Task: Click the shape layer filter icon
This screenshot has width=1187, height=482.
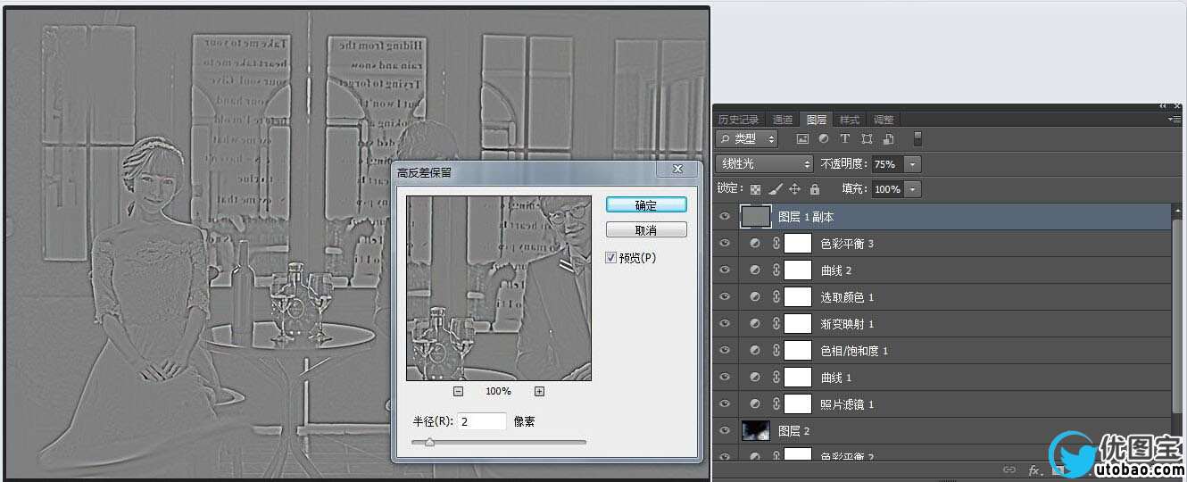Action: click(x=867, y=139)
